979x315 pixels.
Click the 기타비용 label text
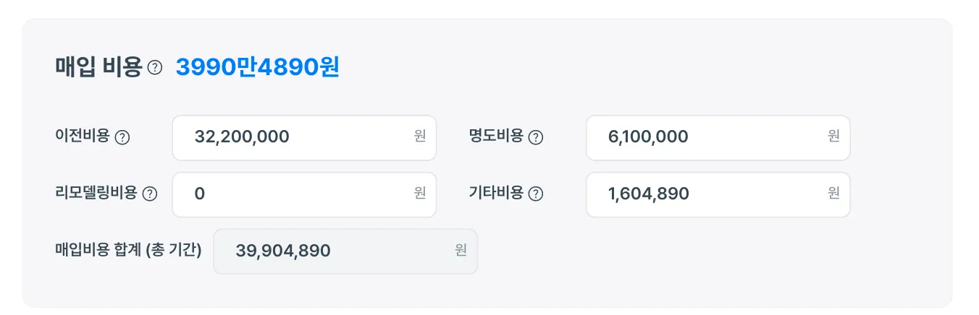pyautogui.click(x=496, y=193)
